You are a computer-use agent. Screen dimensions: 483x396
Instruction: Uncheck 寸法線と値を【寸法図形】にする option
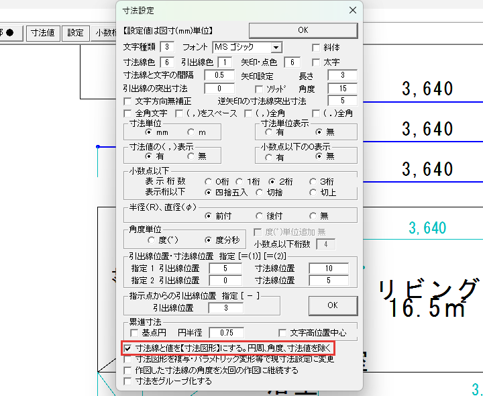[x=127, y=348]
